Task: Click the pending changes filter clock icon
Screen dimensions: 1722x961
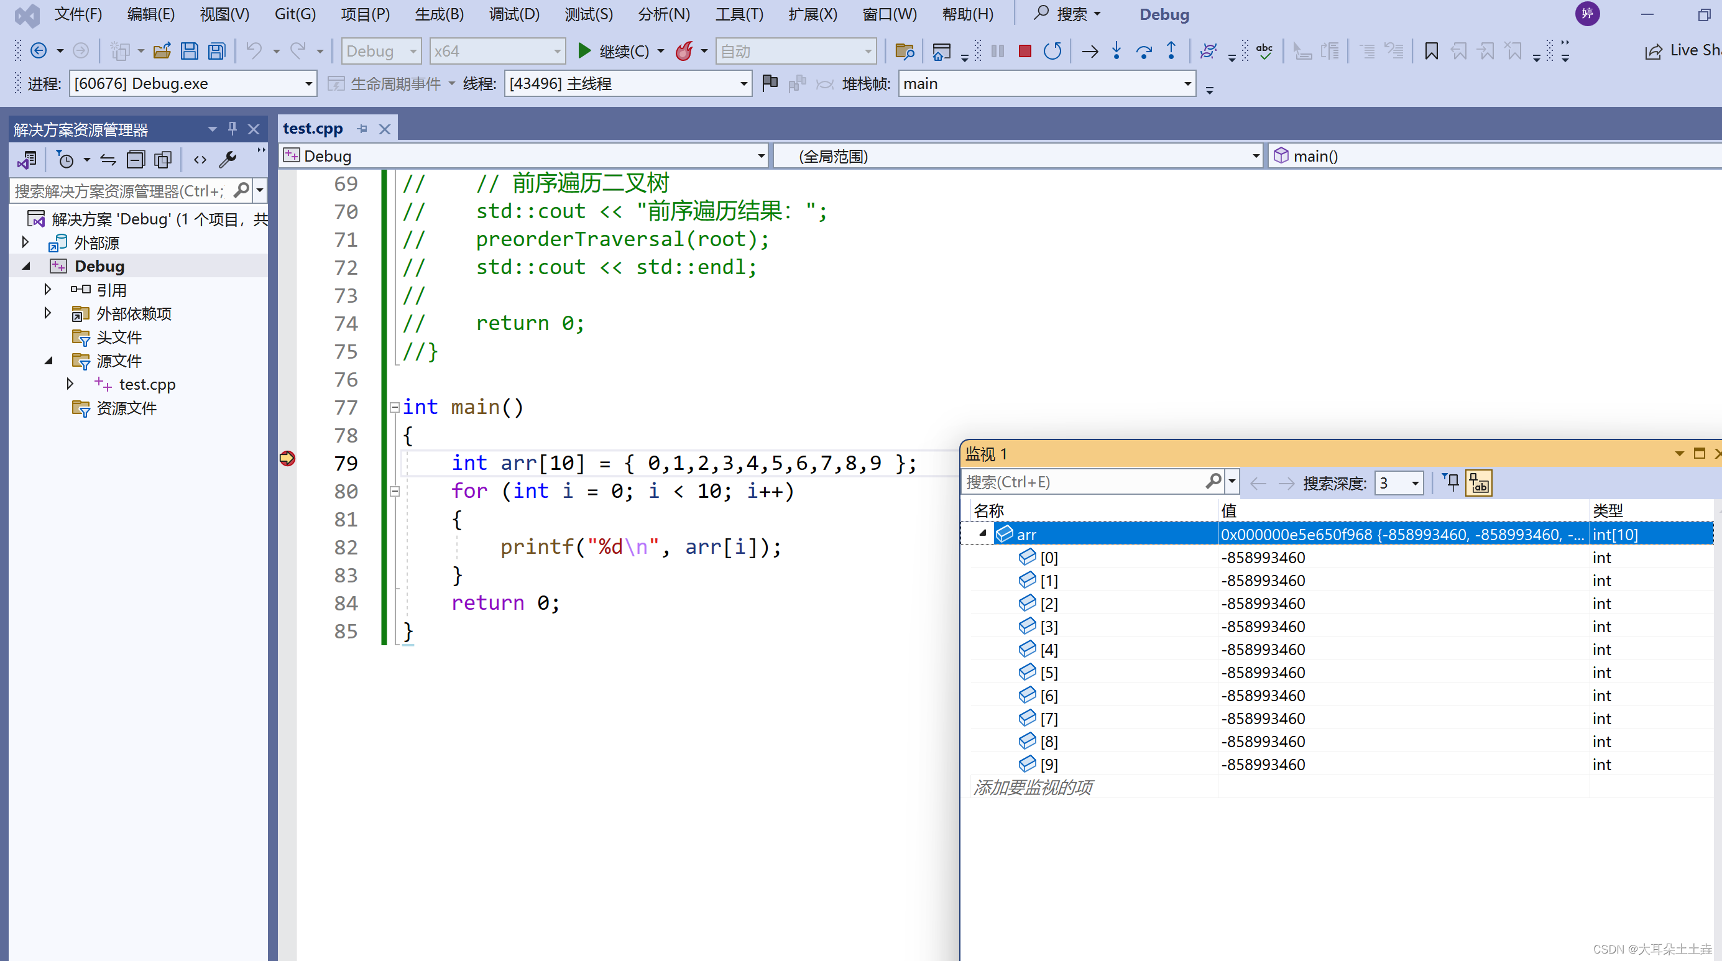Action: pyautogui.click(x=65, y=159)
